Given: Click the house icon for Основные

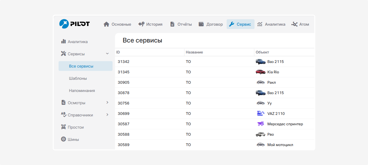Looking at the screenshot, I should click(x=106, y=24).
